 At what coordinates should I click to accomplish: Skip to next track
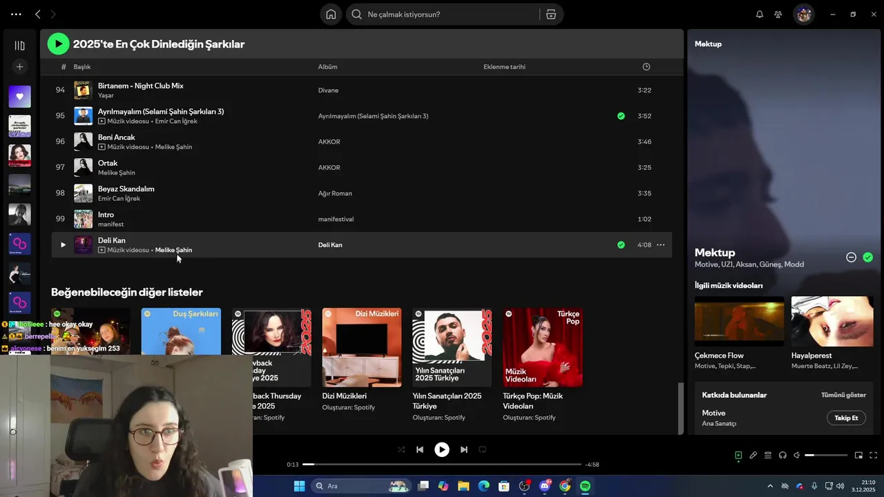464,449
